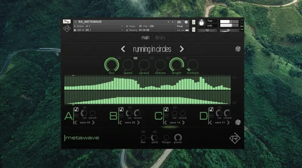Image resolution: width=302 pixels, height=168 pixels.
Task: Click layer D vol knob
Action: 219,113
